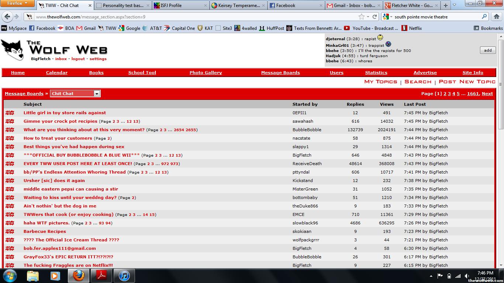
Task: Launch iTunes from the taskbar
Action: click(x=124, y=275)
